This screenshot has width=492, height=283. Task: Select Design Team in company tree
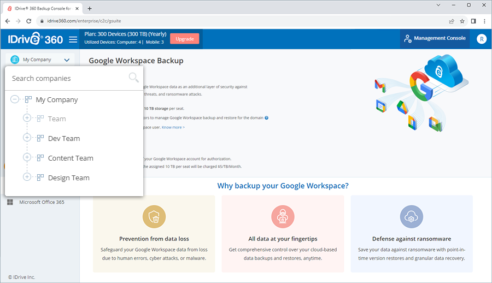coord(69,178)
